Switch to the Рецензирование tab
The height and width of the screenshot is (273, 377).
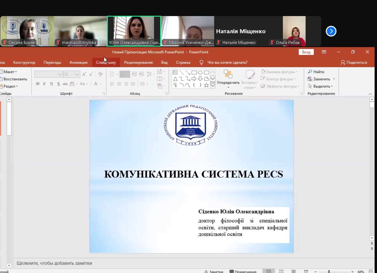pyautogui.click(x=138, y=62)
